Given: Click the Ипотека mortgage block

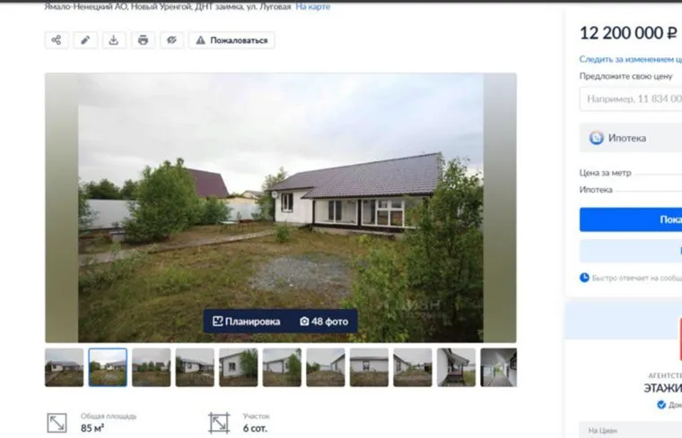Looking at the screenshot, I should pos(631,138).
